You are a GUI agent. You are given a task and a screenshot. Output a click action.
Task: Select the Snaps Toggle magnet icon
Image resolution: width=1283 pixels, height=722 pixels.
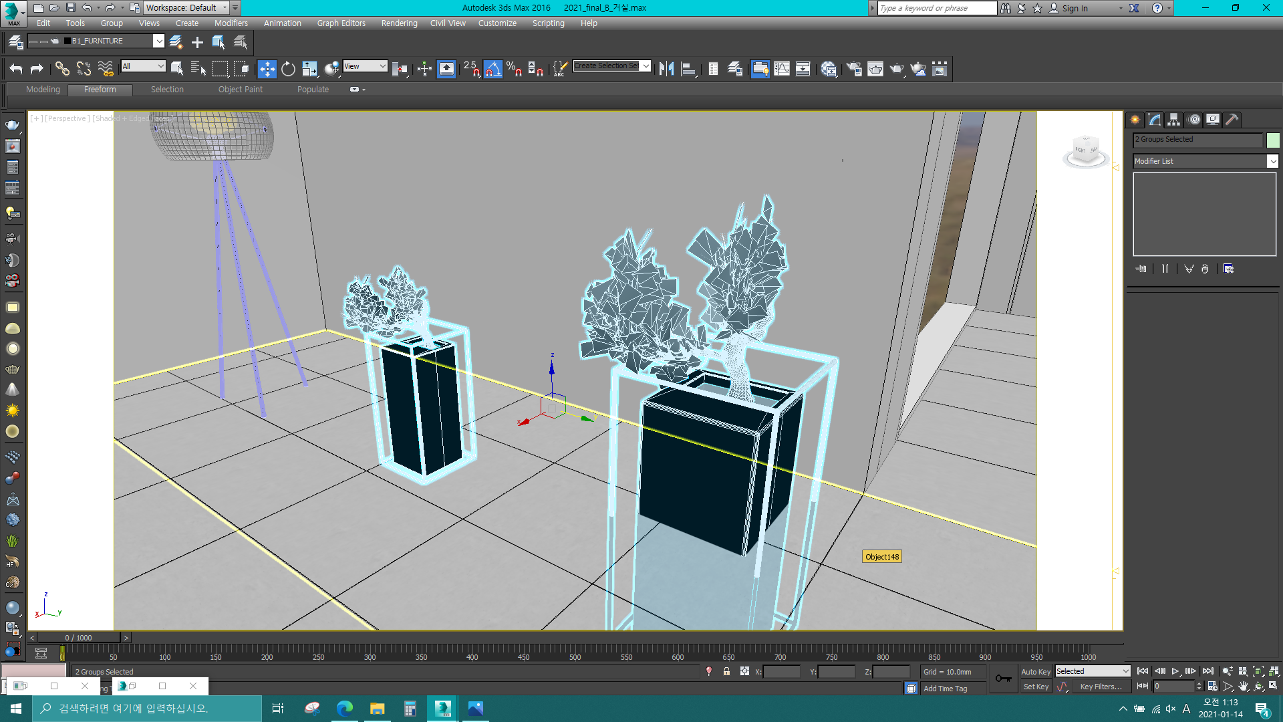[x=472, y=68]
